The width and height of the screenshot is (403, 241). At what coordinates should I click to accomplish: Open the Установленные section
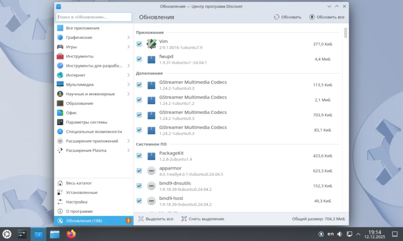(x=94, y=193)
